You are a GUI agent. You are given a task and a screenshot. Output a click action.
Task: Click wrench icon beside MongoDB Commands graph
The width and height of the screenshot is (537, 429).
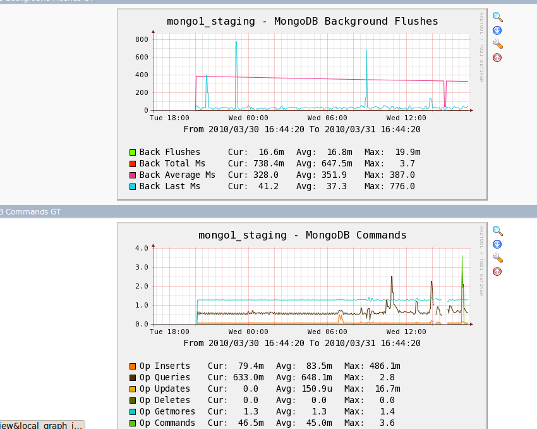(x=498, y=258)
